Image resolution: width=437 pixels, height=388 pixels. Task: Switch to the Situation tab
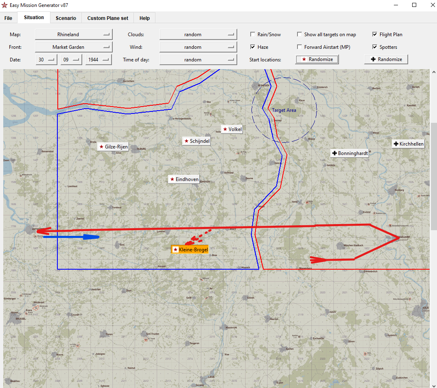coord(34,17)
